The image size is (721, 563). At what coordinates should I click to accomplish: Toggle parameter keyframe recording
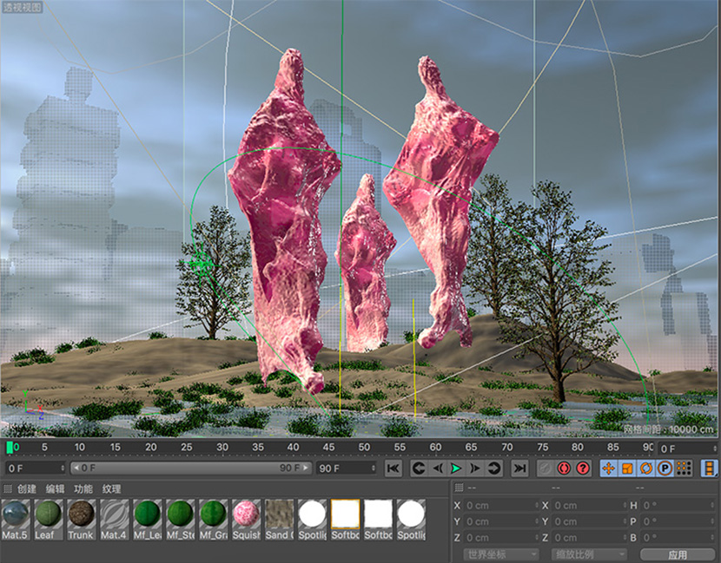665,468
